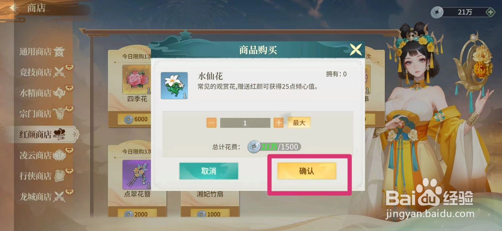Click the back arrow next to 商店

tap(14, 8)
